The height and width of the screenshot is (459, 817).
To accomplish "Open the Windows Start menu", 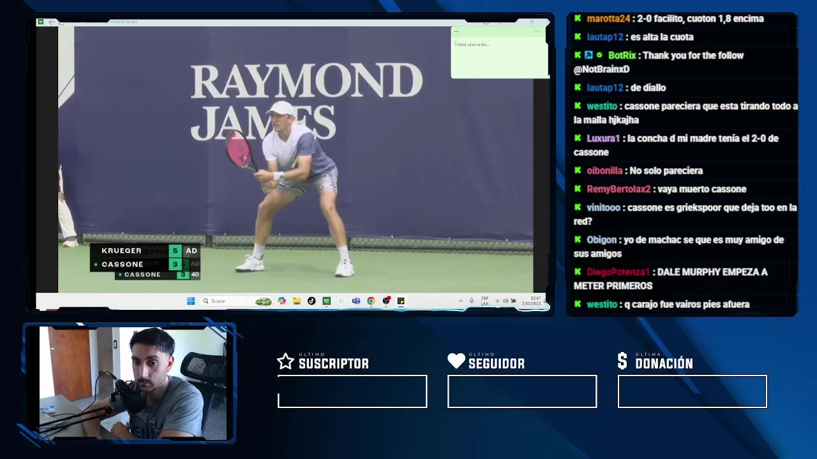I will click(x=191, y=301).
